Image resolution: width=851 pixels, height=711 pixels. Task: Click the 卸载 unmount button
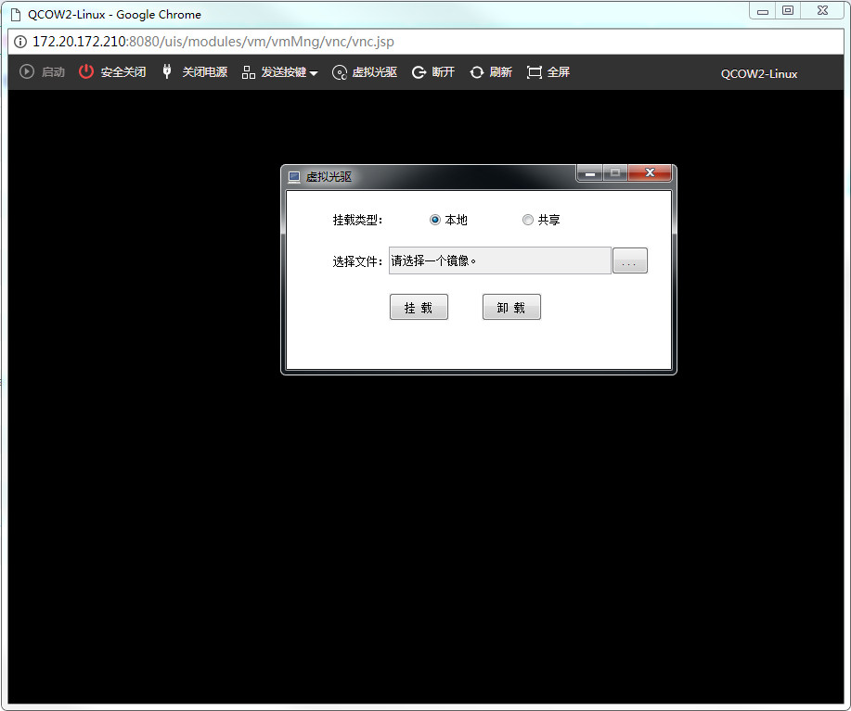(x=511, y=307)
